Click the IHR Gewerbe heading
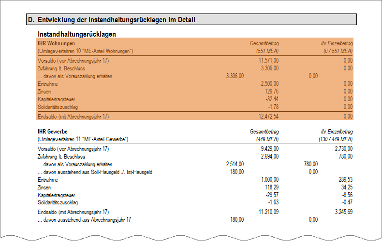The width and height of the screenshot is (382, 241). pos(52,132)
